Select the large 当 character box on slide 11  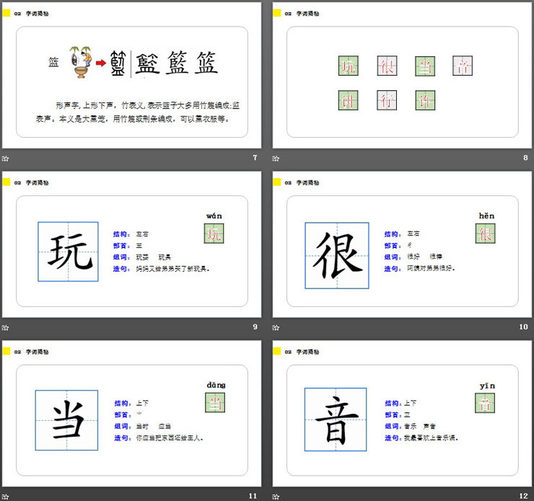pyautogui.click(x=68, y=420)
